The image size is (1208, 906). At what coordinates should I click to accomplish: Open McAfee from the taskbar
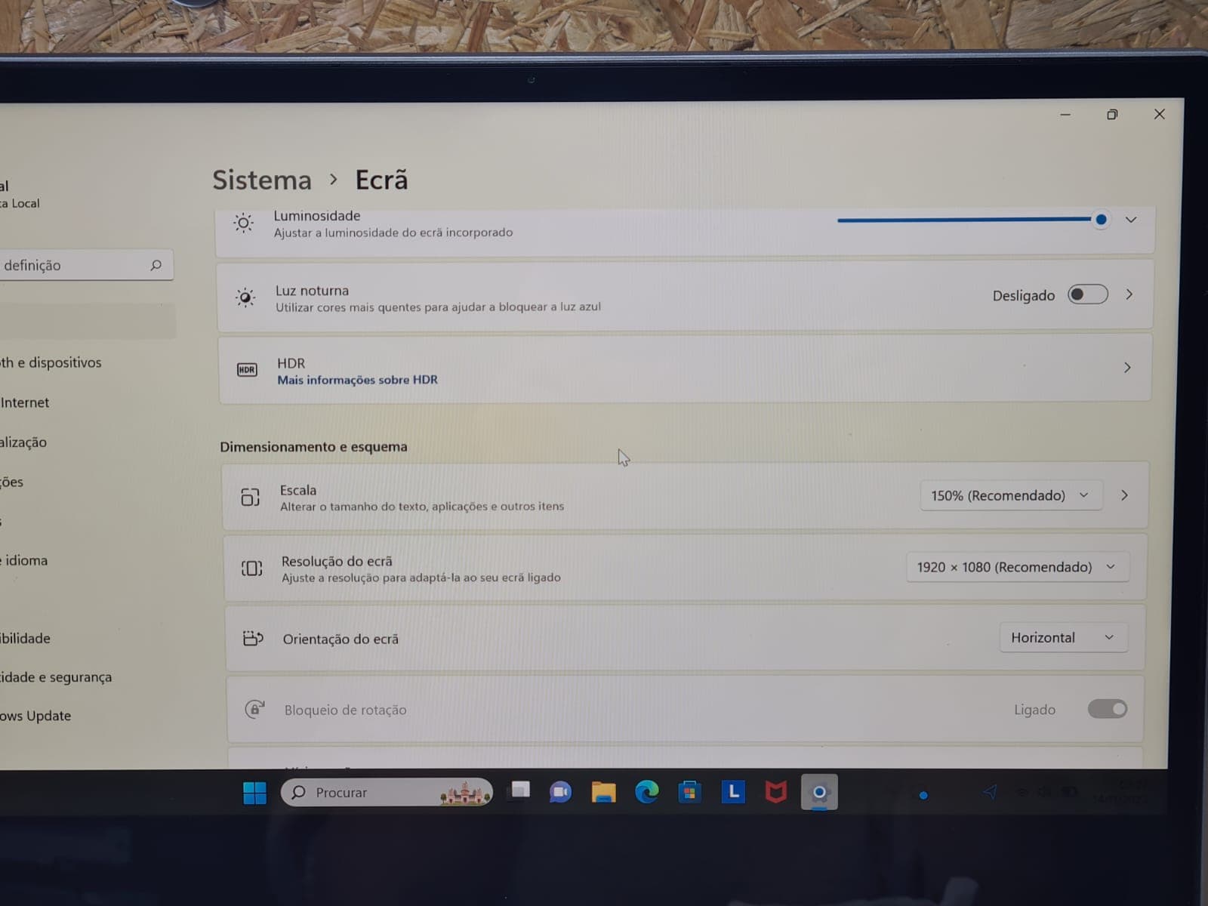pyautogui.click(x=775, y=792)
